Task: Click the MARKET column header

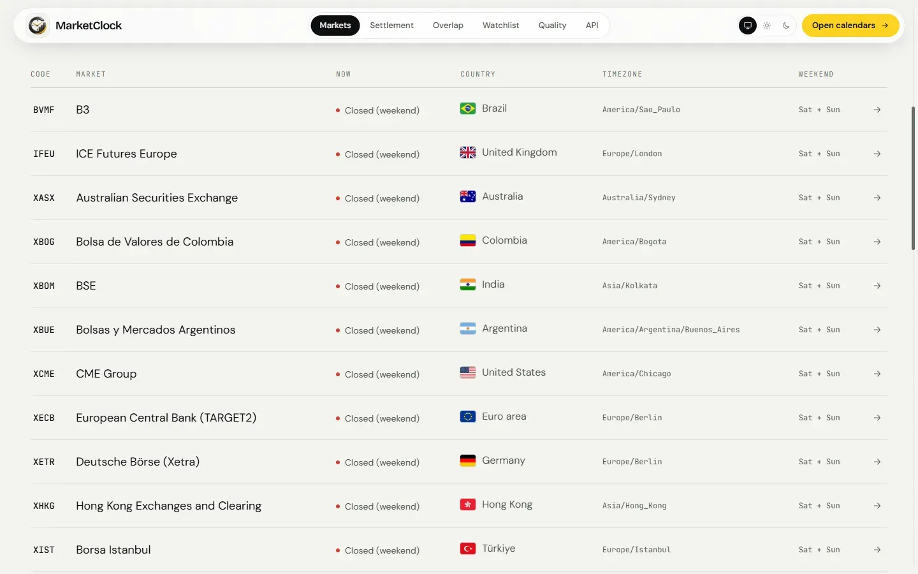Action: tap(91, 74)
